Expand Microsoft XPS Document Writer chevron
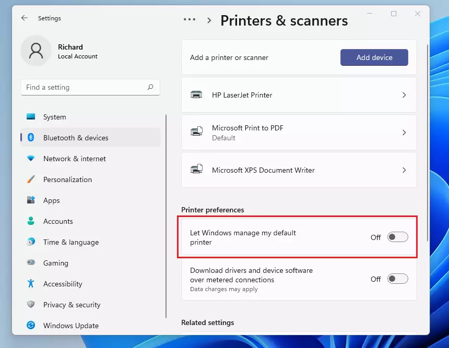 (404, 170)
